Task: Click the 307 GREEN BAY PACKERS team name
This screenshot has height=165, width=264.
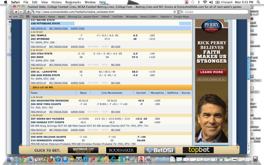Action: point(47,119)
